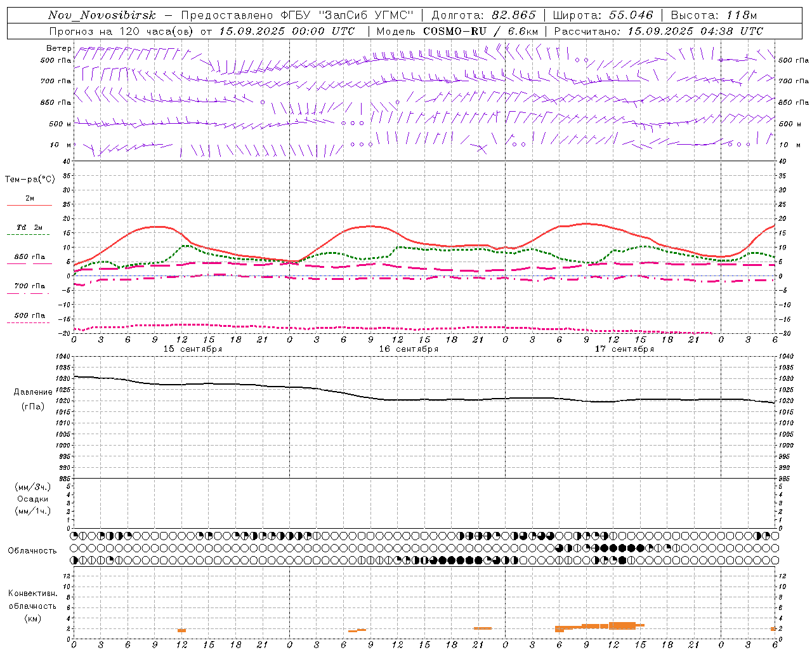The width and height of the screenshot is (812, 650).
Task: Click the Рассчитано: 15.09.2025 04:38 UTC timestamp
Action: (658, 31)
